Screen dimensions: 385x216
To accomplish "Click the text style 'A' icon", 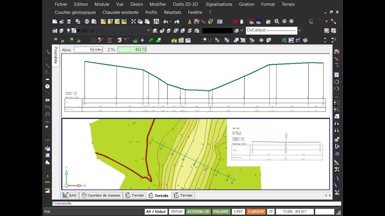I will 220,22.
